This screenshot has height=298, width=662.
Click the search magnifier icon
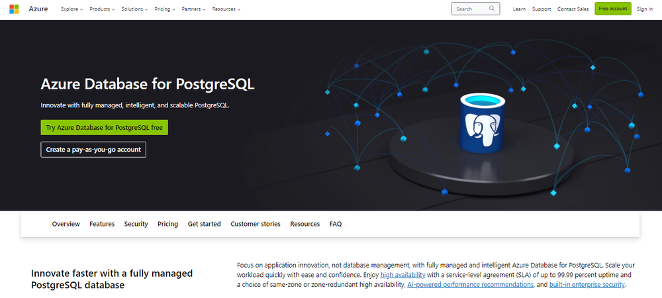(x=492, y=9)
